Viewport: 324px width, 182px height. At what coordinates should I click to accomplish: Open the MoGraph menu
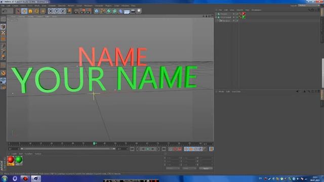[x=88, y=6]
